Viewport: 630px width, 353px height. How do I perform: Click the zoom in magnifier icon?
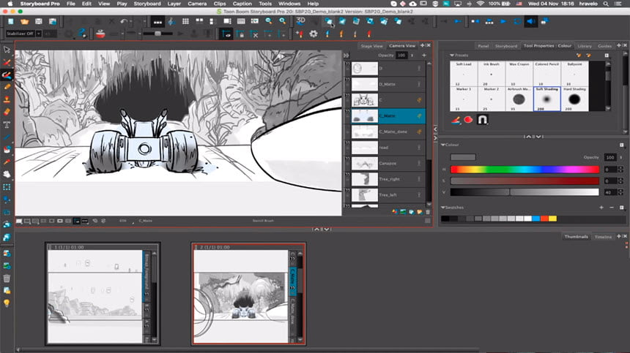click(x=283, y=21)
